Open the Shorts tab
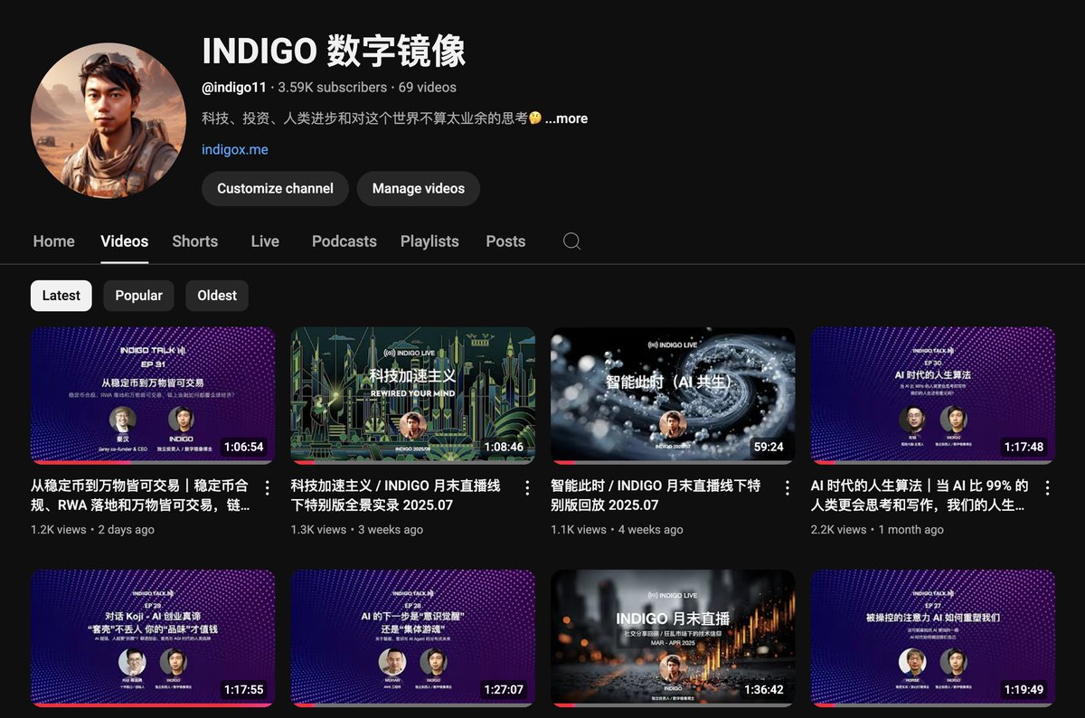 [x=195, y=241]
